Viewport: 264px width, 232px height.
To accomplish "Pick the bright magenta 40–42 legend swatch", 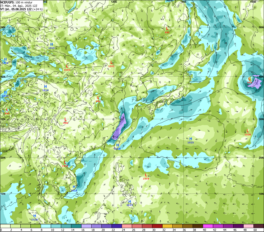I will click(x=208, y=226).
